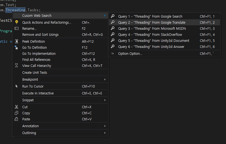Click the selected Threading word in code
The image size is (226, 144).
click(15, 10)
